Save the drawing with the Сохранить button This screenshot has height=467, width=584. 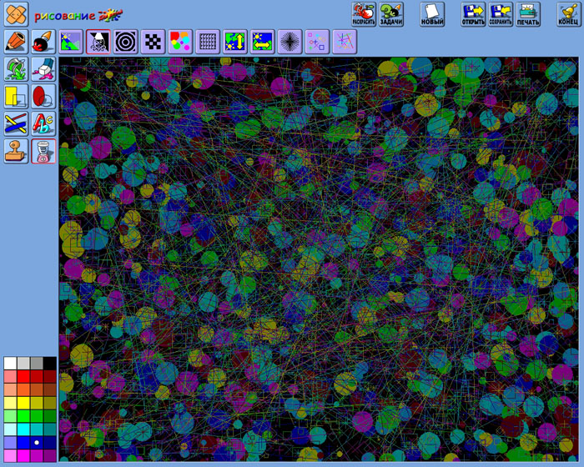pyautogui.click(x=501, y=14)
